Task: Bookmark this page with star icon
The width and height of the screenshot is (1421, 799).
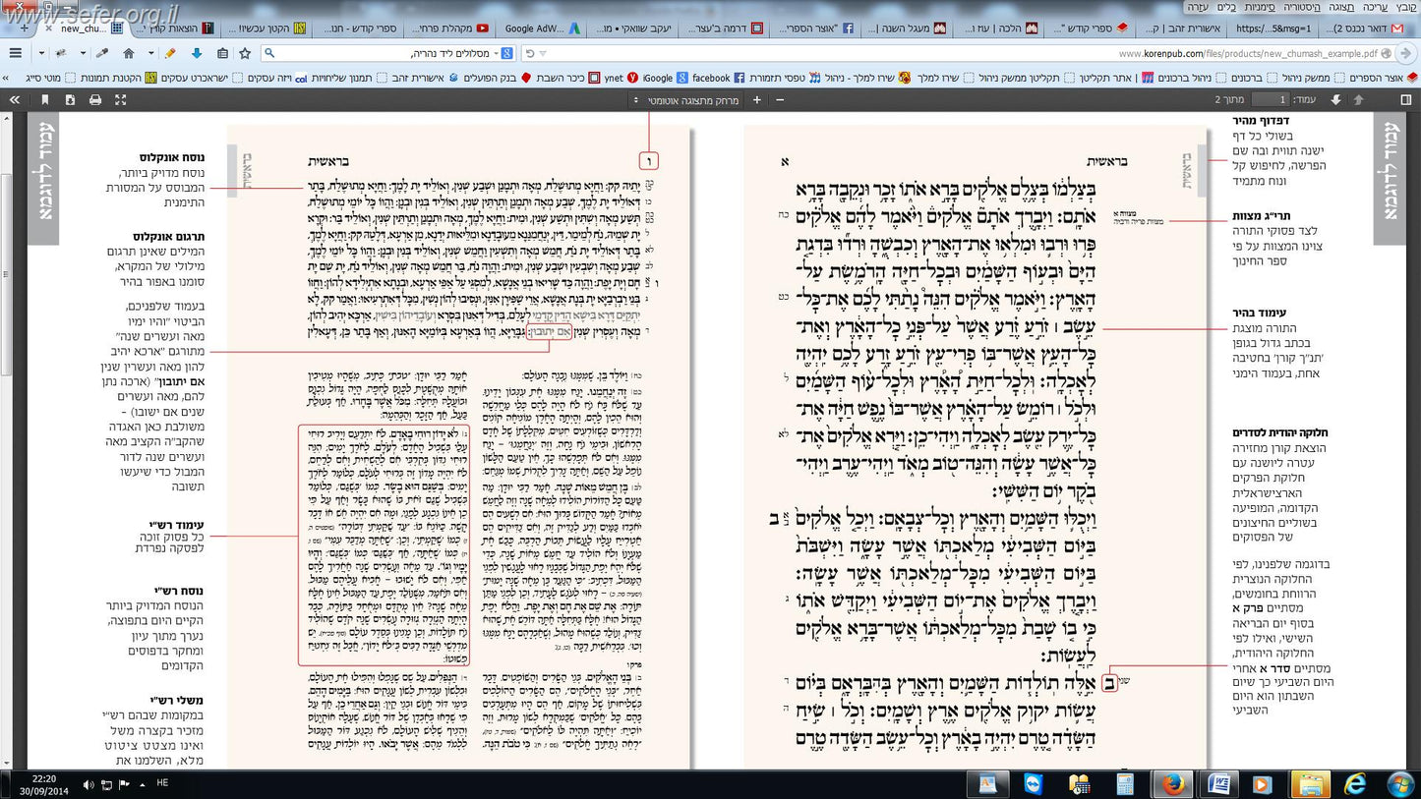Action: tap(245, 53)
